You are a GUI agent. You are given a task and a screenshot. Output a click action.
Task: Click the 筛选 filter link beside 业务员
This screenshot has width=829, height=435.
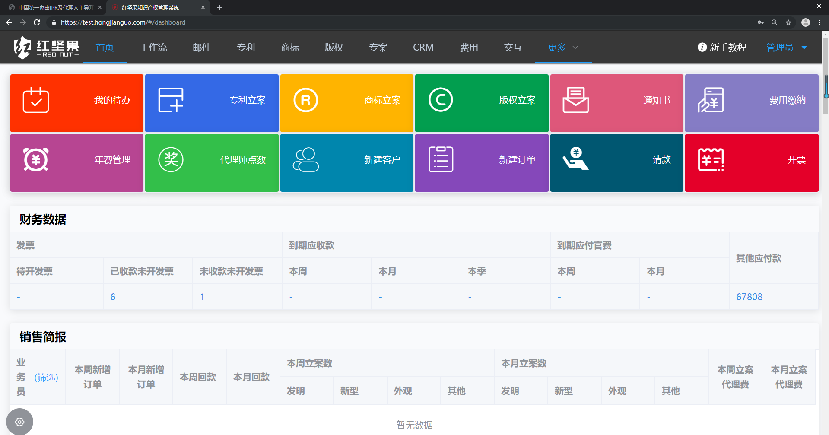[x=46, y=378]
